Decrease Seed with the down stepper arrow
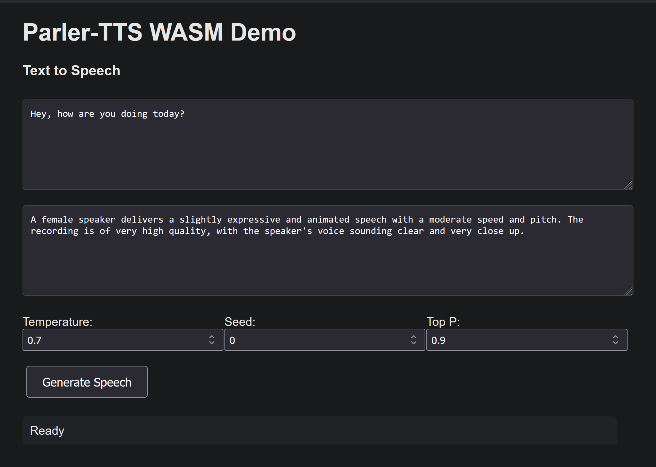Viewport: 656px width, 467px height. tap(414, 343)
